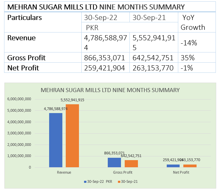Viewport: 224px width, 195px height.
Task: Click the 2,000,000,000 axis value
Action: (x=19, y=145)
